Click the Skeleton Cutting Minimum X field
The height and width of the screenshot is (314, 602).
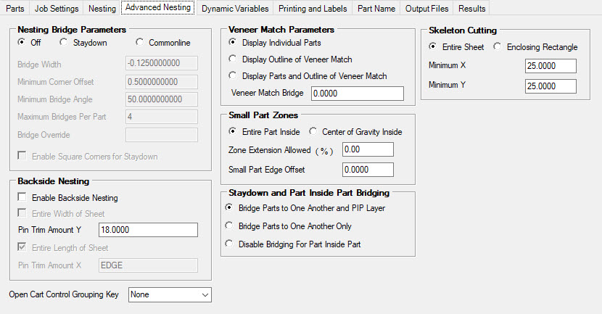[x=551, y=67]
